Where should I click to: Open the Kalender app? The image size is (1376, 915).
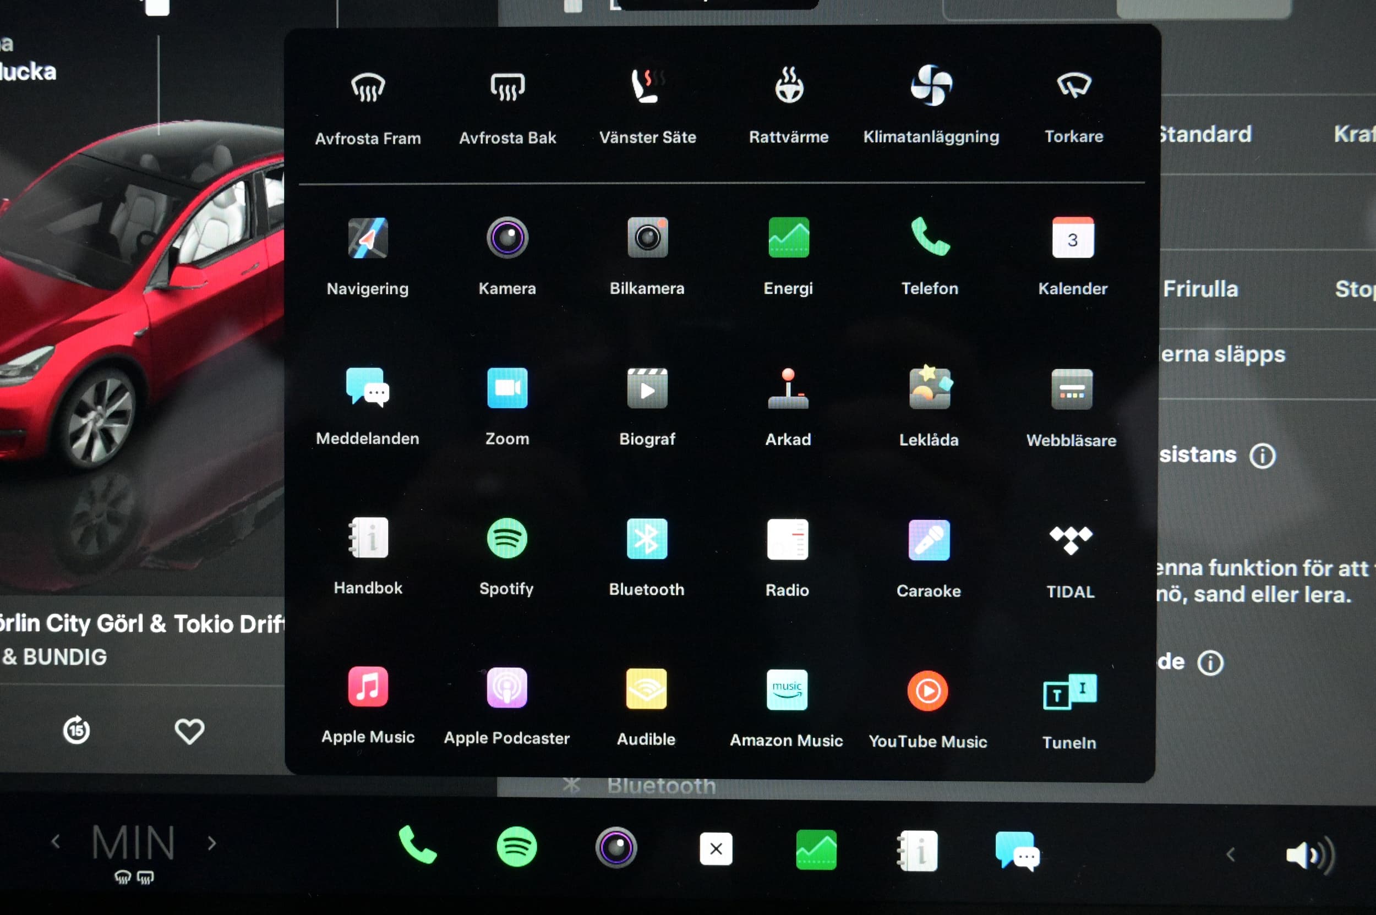pyautogui.click(x=1072, y=257)
